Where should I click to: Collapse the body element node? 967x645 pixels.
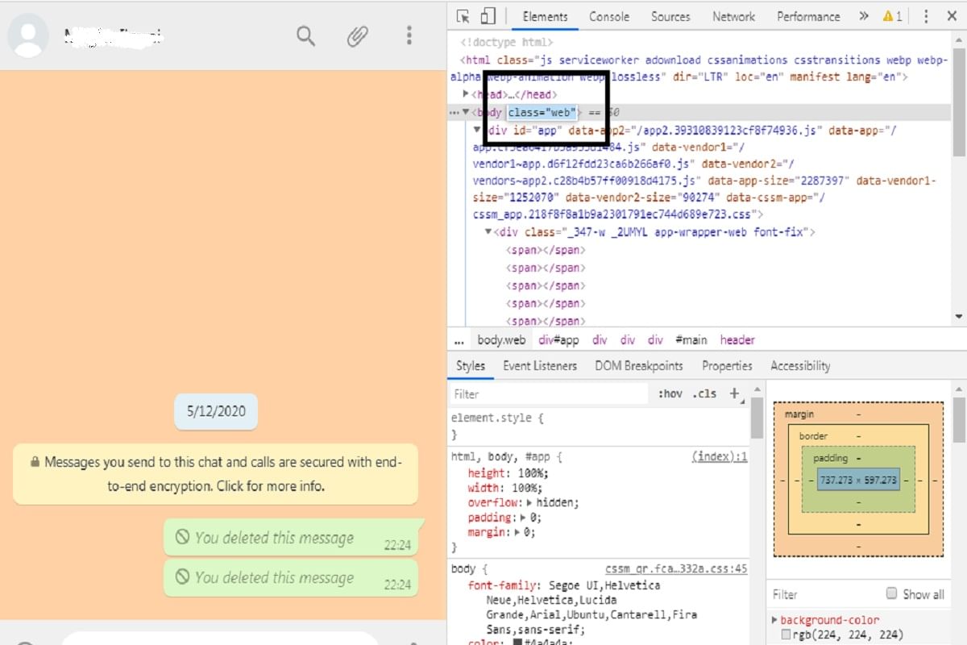pos(465,112)
